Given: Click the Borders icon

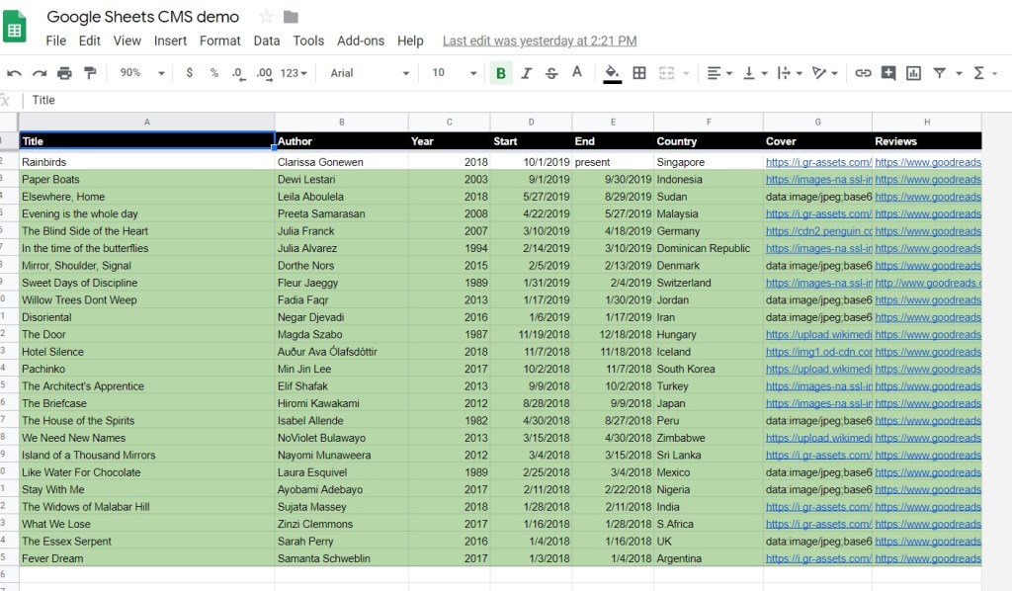Looking at the screenshot, I should tap(639, 73).
